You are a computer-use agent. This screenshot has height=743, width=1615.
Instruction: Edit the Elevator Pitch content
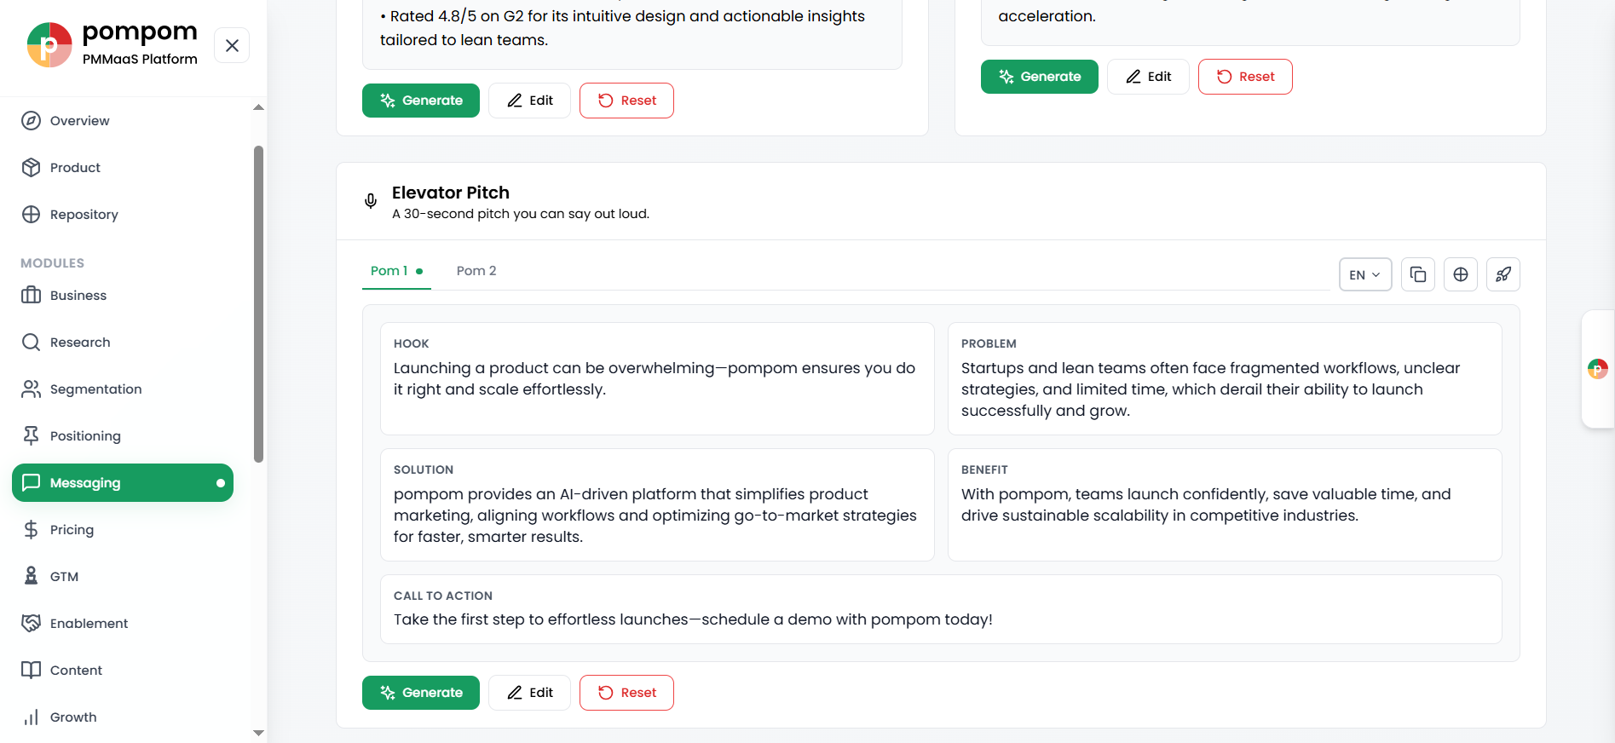tap(529, 693)
